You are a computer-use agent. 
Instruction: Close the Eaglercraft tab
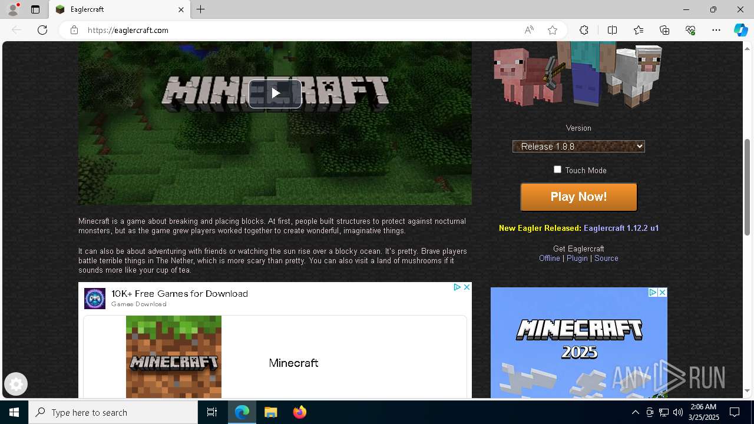click(x=181, y=9)
